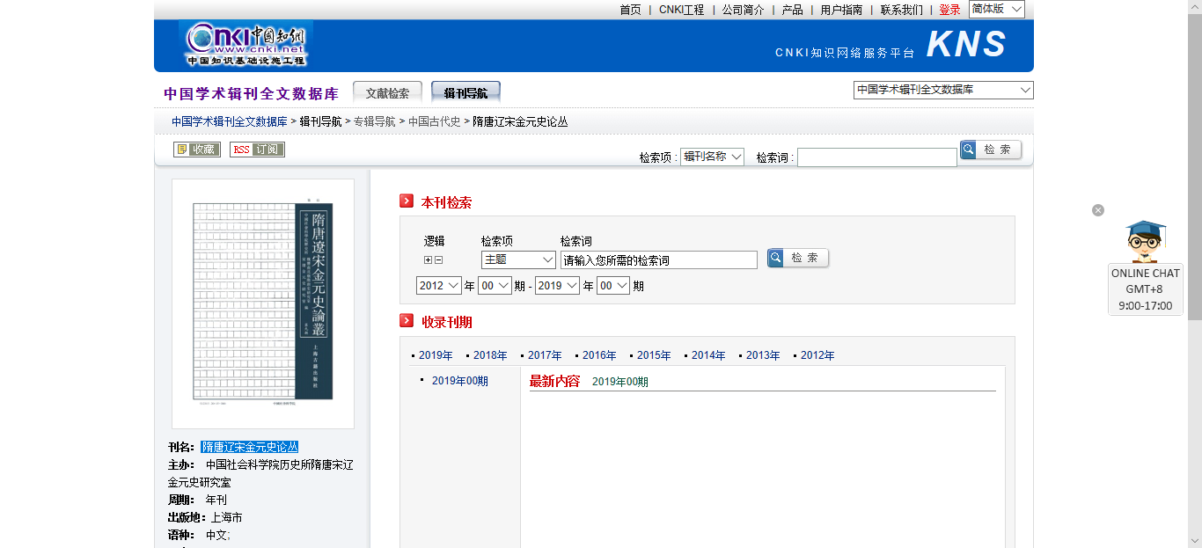Open the 简体版 language dropdown
Viewport: 1202px width, 548px height.
[997, 9]
